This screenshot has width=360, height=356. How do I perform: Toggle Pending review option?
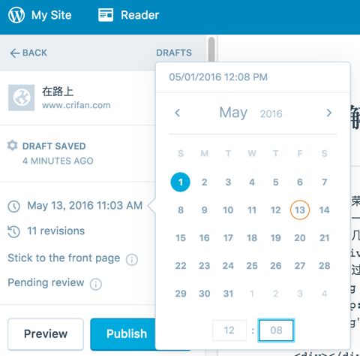tap(46, 282)
